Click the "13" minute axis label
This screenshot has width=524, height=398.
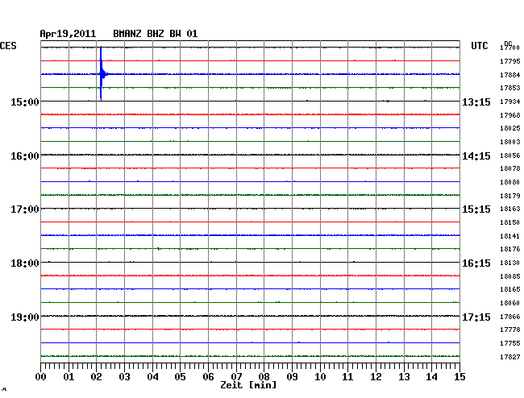pyautogui.click(x=404, y=377)
